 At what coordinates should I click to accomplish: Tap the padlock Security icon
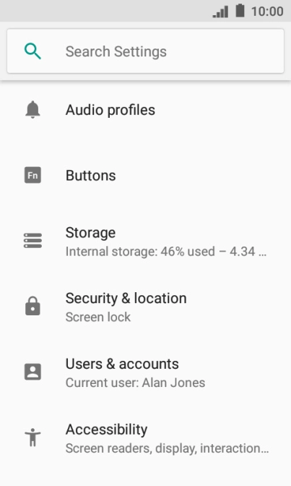pos(32,306)
